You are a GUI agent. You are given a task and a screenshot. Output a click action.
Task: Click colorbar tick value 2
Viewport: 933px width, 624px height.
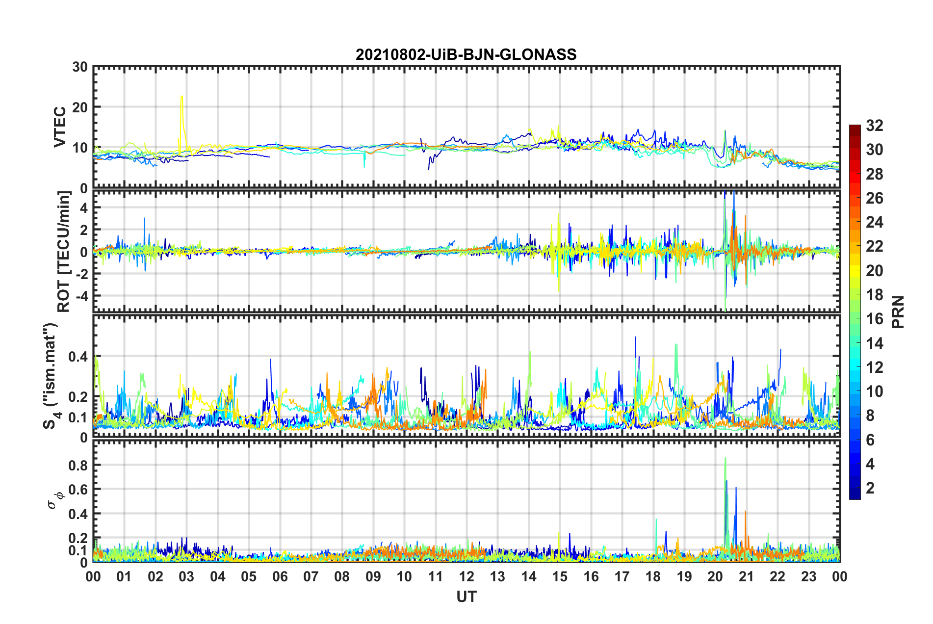(870, 488)
